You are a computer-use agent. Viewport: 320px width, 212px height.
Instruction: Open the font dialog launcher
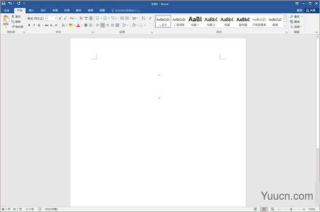[x=92, y=32]
